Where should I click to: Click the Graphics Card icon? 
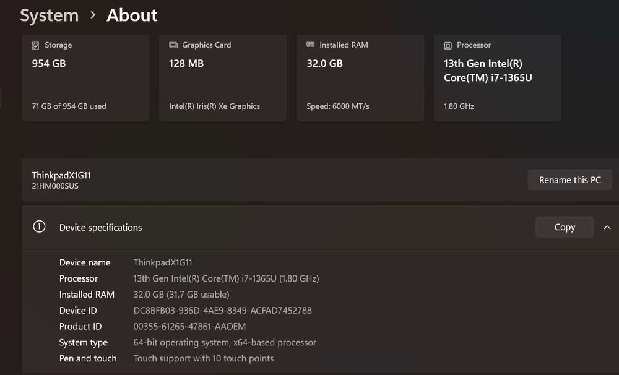173,45
